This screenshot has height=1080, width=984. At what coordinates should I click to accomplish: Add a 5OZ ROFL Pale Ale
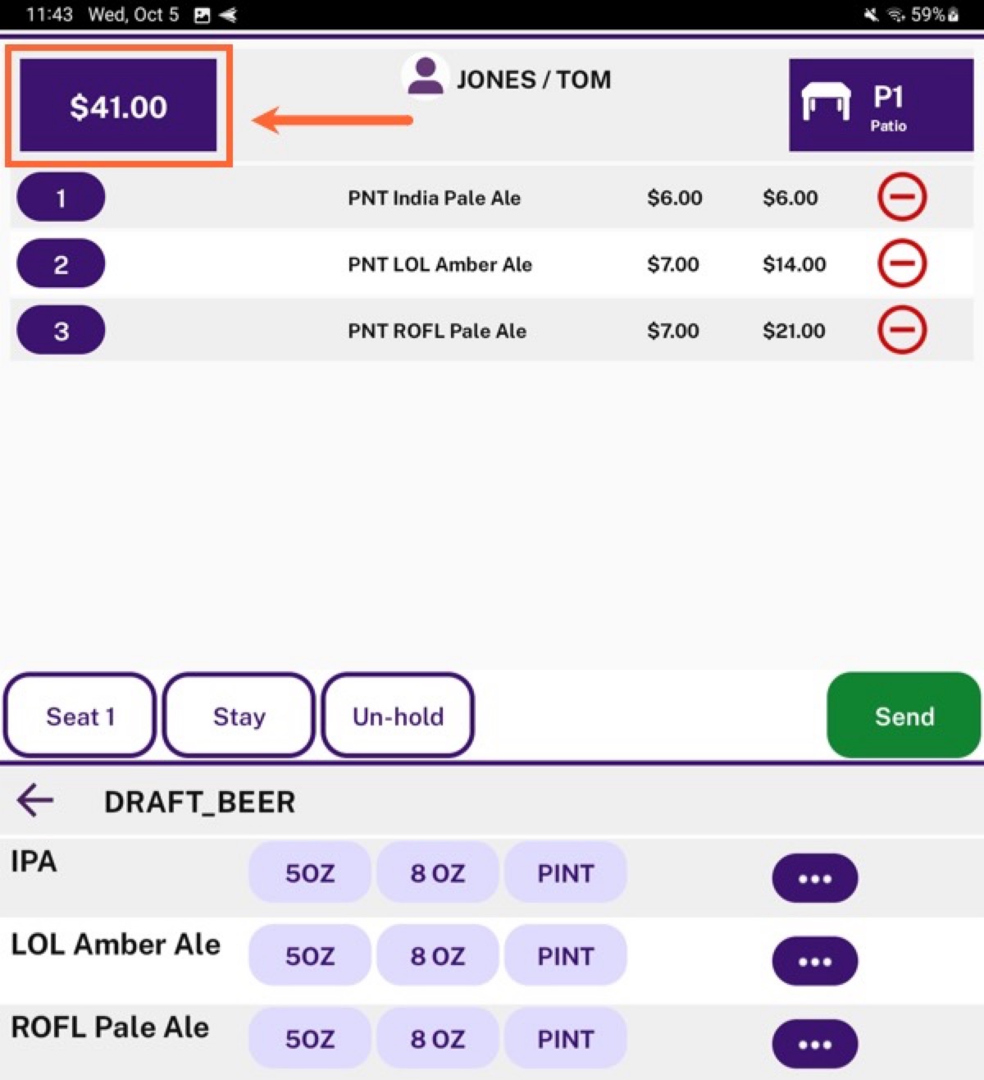click(x=310, y=1038)
